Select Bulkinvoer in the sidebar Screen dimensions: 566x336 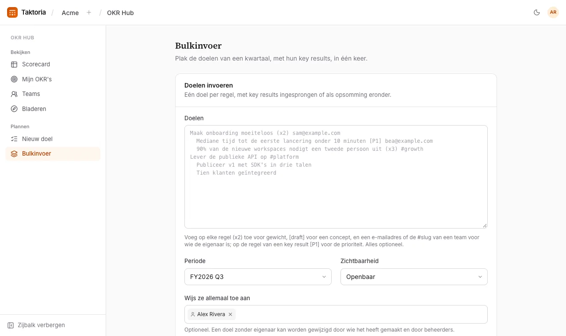pyautogui.click(x=53, y=154)
